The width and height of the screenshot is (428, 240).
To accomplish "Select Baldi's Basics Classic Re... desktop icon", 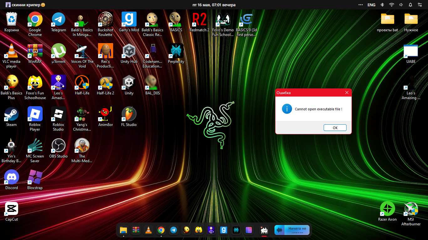I will (152, 24).
